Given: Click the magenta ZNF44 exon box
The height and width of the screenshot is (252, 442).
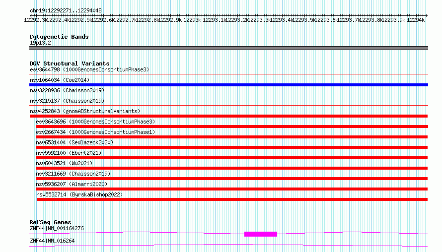Looking at the screenshot, I should click(261, 234).
